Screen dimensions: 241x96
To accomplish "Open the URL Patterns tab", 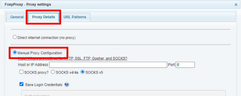I will click(x=75, y=17).
